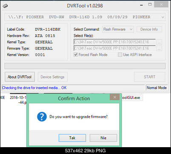The image size is (171, 154).
Task: Open the Select Command dropdown
Action: coord(118,29)
